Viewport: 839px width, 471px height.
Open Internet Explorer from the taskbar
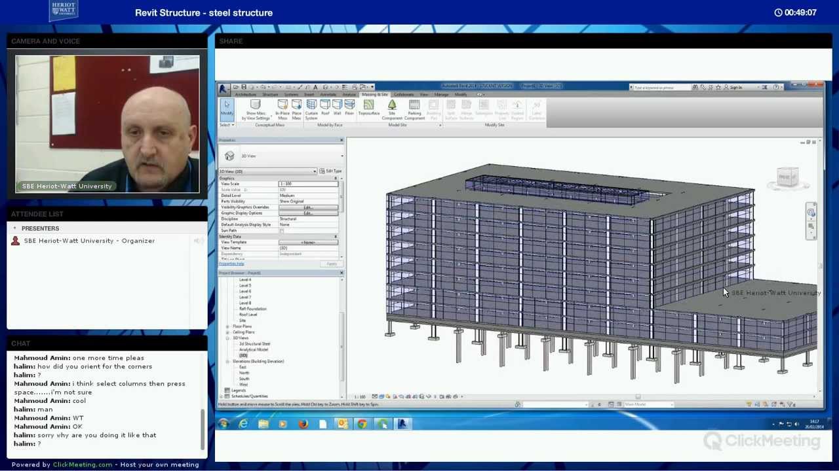click(243, 424)
